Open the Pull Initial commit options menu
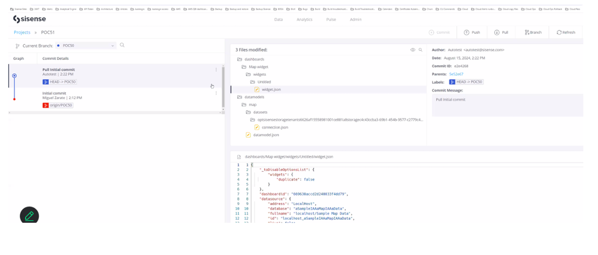The image size is (598, 255). tap(216, 69)
